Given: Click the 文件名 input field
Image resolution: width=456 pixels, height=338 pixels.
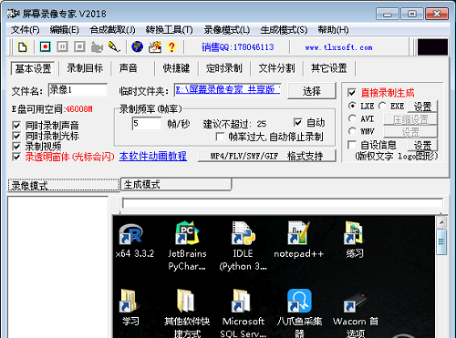Looking at the screenshot, I should (x=78, y=90).
